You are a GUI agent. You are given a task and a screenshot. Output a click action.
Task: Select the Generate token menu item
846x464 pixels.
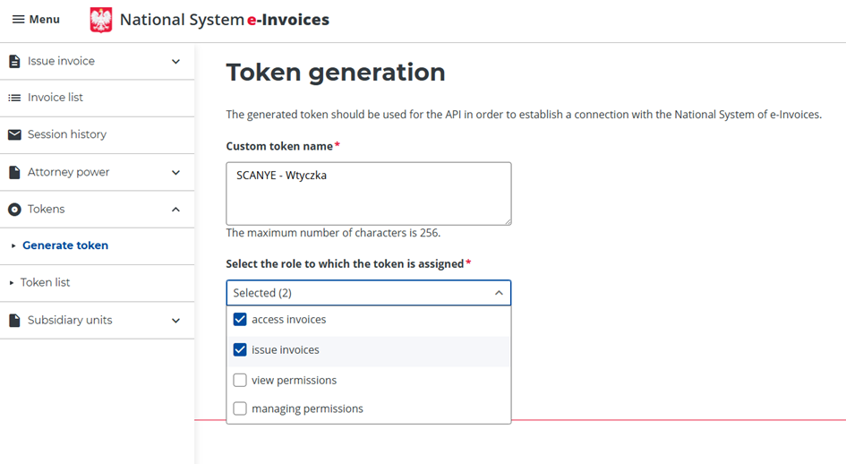point(65,245)
